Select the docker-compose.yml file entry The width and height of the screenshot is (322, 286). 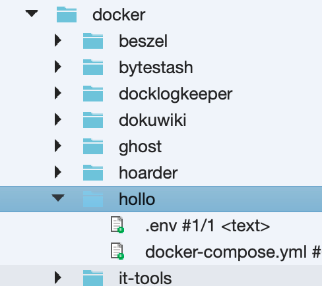click(234, 252)
